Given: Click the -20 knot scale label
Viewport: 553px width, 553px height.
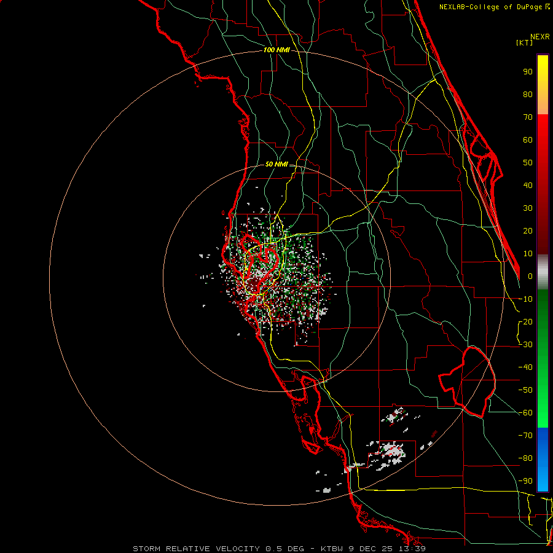Looking at the screenshot, I should click(x=525, y=321).
